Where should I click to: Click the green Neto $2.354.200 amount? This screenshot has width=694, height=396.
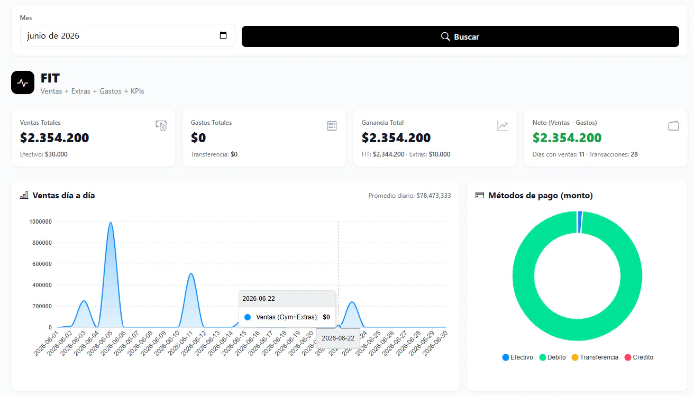[567, 138]
